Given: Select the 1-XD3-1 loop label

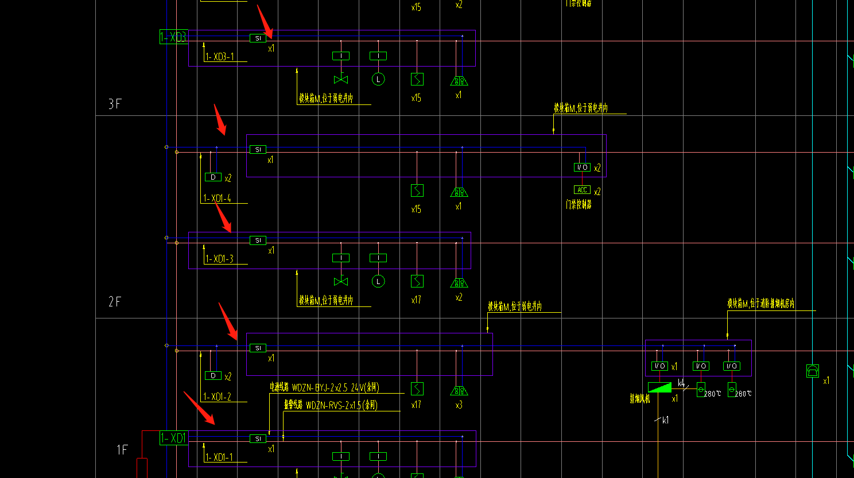Looking at the screenshot, I should pyautogui.click(x=219, y=57).
